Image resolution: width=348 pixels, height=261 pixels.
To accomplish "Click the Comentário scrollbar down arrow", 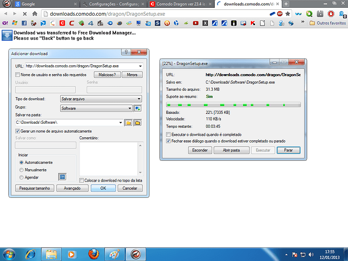I will point(140,172).
